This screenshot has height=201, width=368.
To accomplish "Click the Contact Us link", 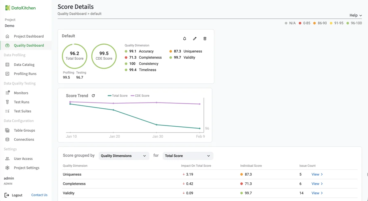I will (39, 195).
